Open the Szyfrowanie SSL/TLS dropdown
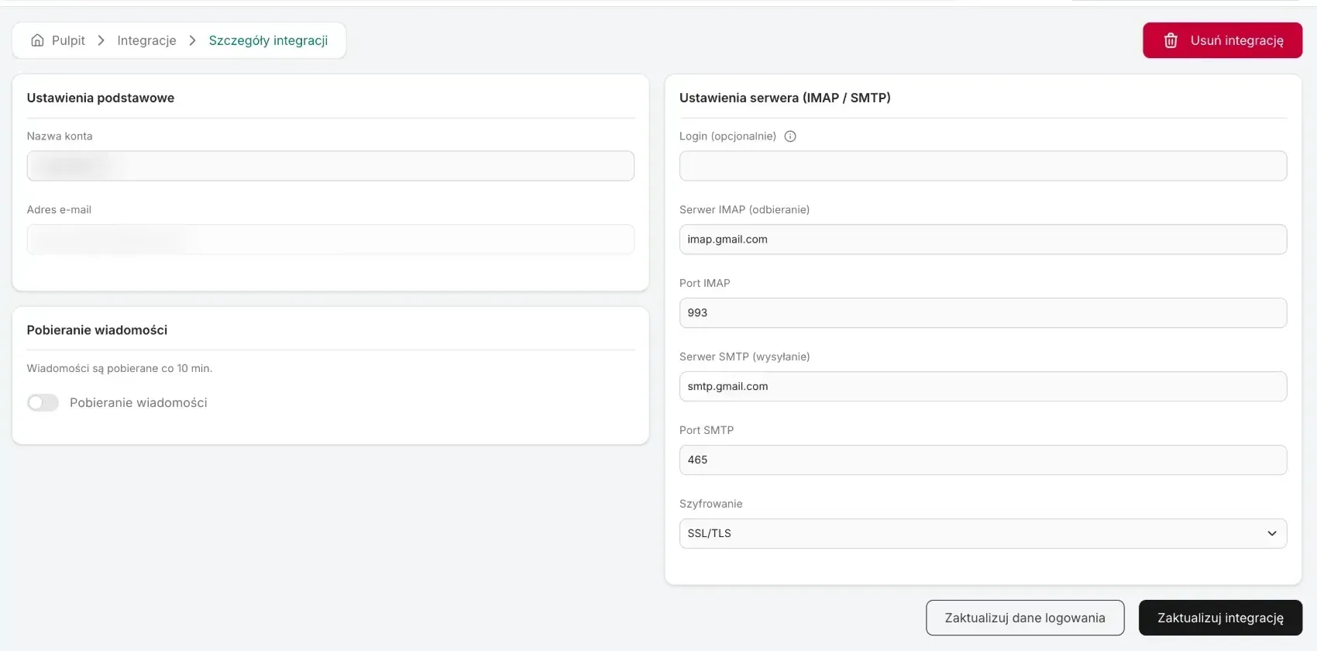 coord(983,533)
